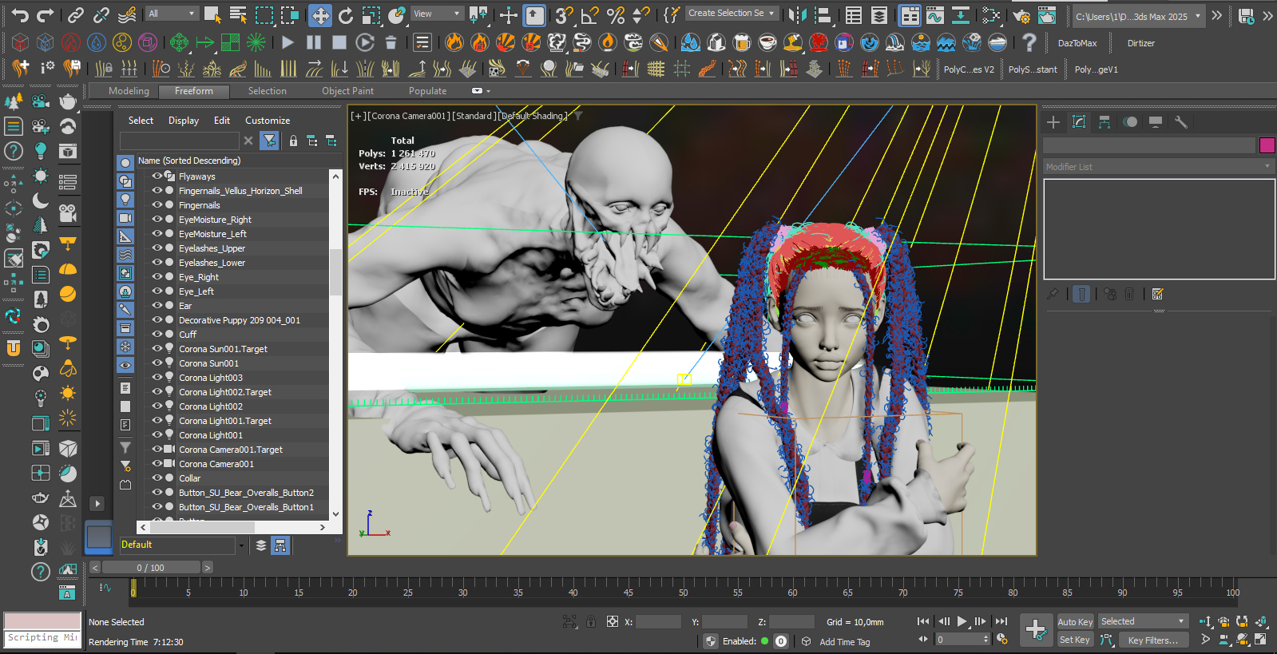The width and height of the screenshot is (1277, 654).
Task: Hide the Flyaways object
Action: [157, 176]
